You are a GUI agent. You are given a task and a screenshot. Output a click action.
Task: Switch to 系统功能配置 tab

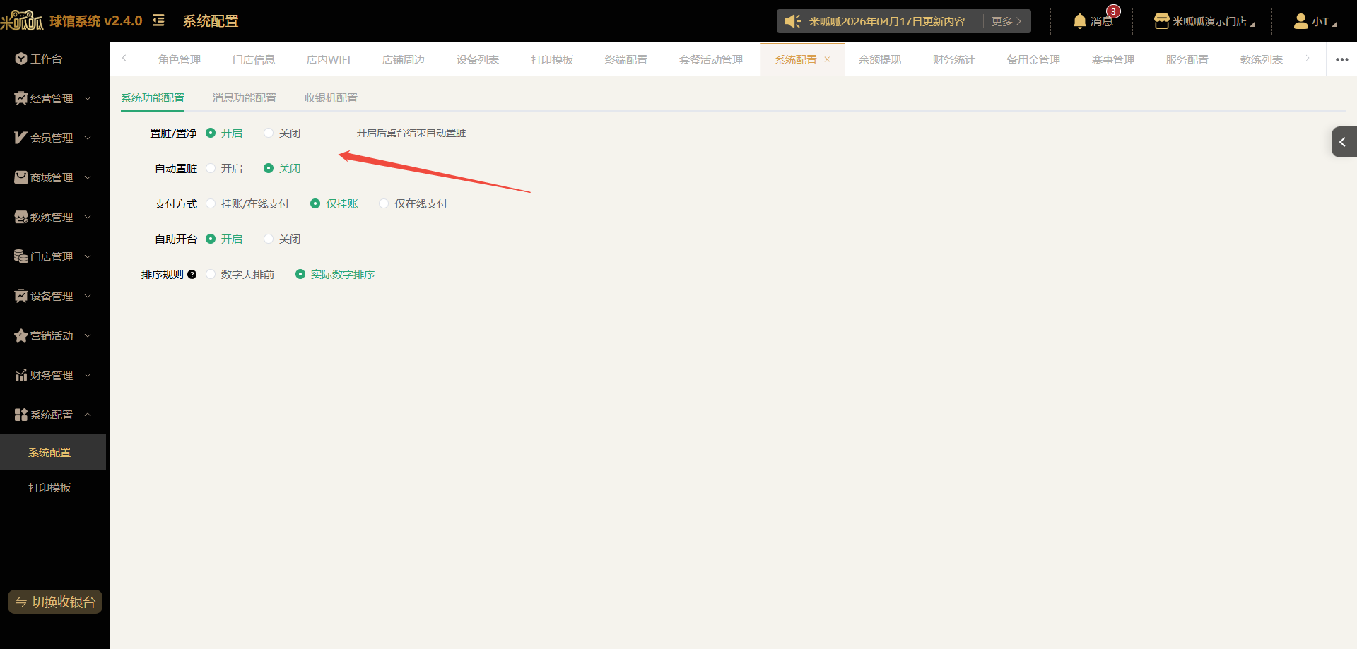click(x=153, y=98)
